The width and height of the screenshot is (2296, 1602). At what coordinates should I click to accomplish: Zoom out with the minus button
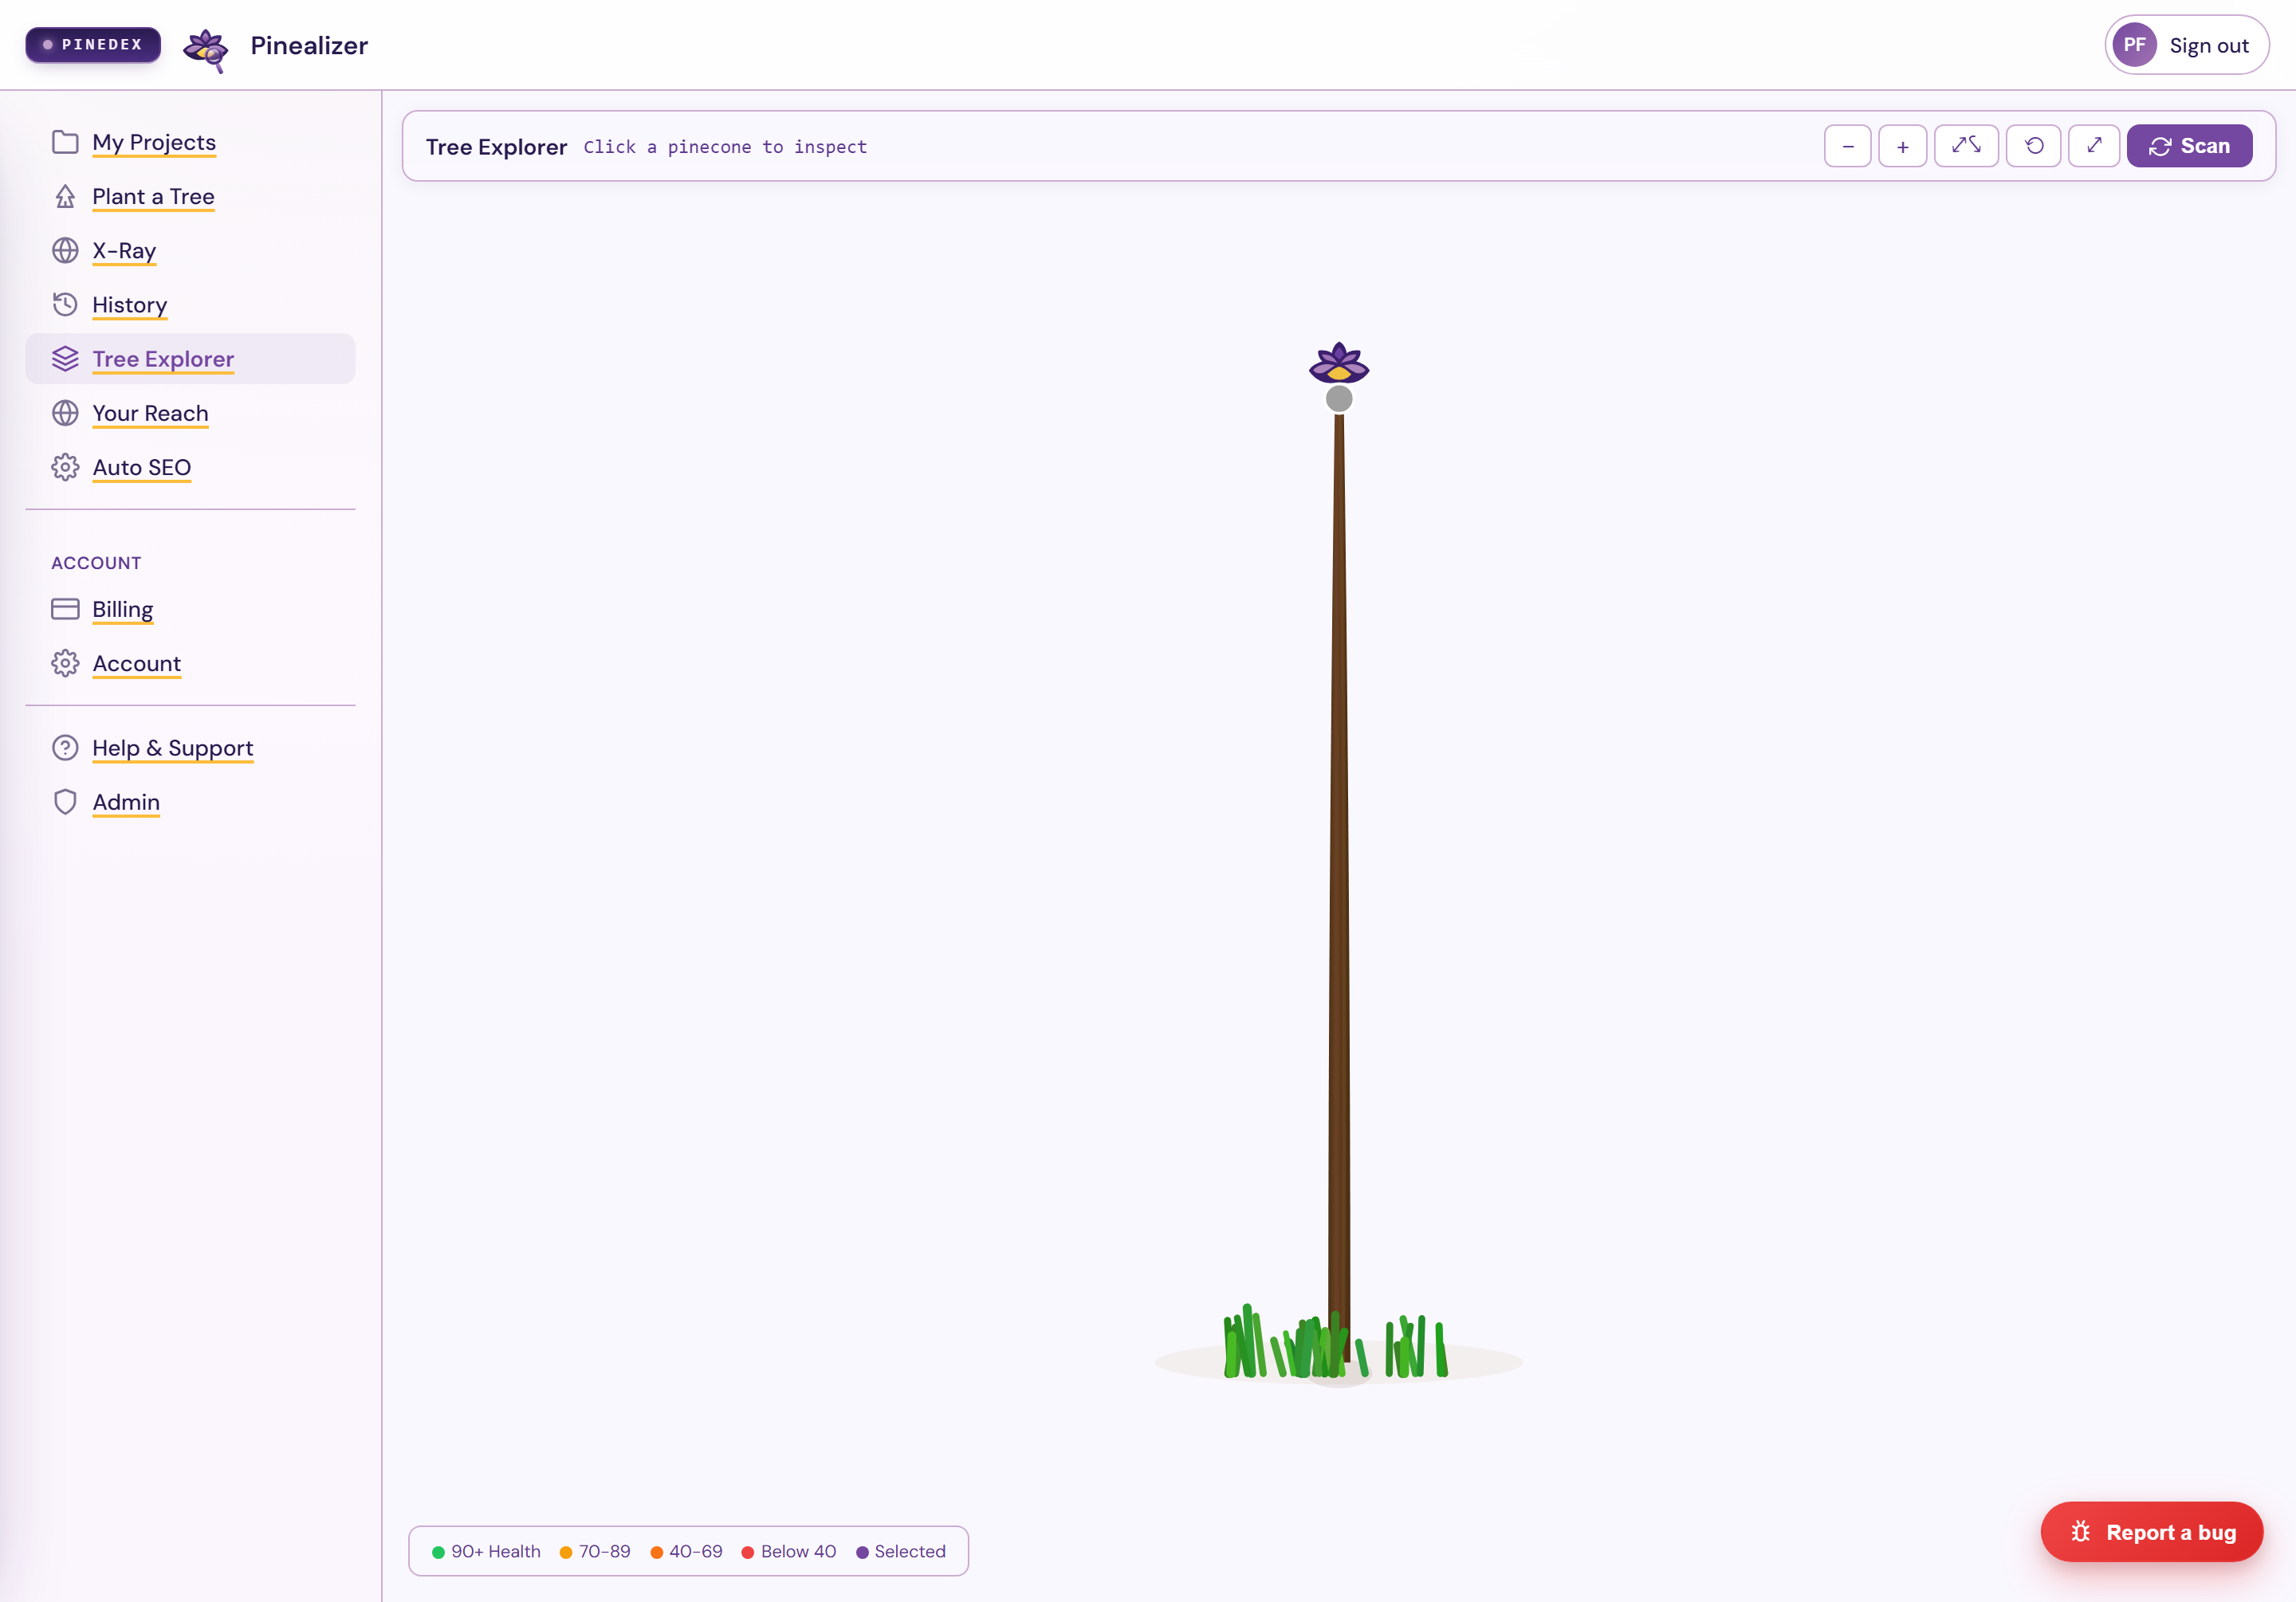tap(1848, 146)
